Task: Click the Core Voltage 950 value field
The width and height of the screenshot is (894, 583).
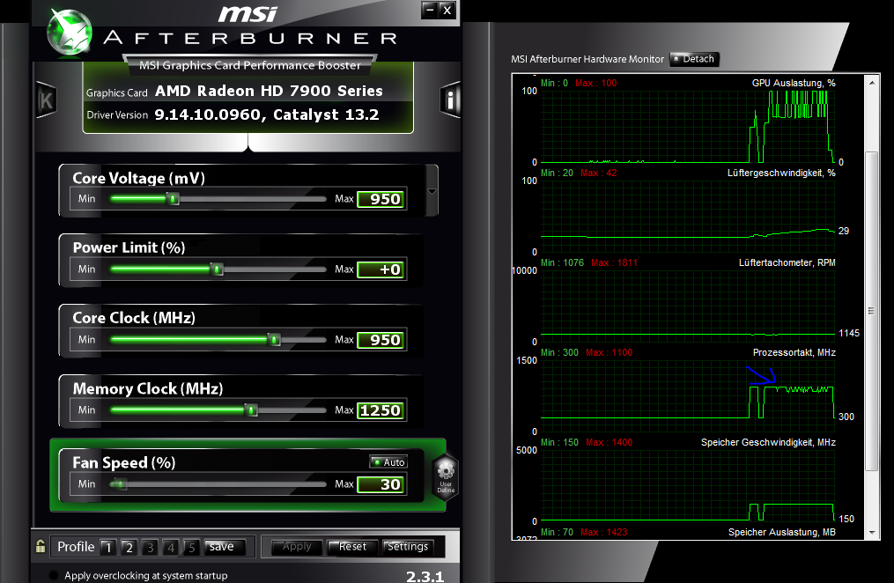Action: coord(381,199)
